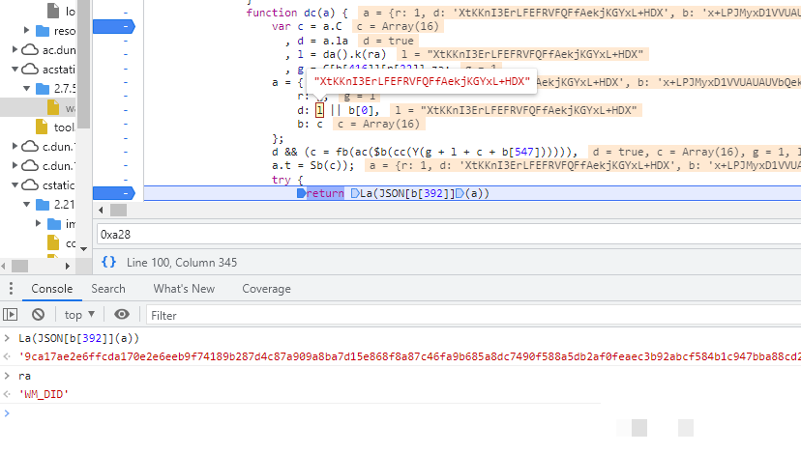Select the Console tab

[x=51, y=289]
